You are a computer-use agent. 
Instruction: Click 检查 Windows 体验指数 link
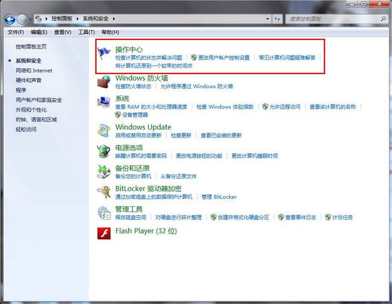point(225,107)
